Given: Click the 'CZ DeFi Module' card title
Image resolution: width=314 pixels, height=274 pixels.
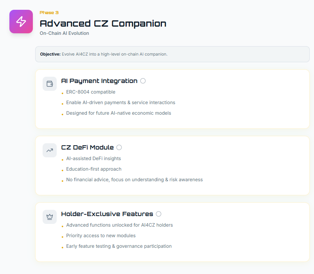Looking at the screenshot, I should pyautogui.click(x=87, y=147).
